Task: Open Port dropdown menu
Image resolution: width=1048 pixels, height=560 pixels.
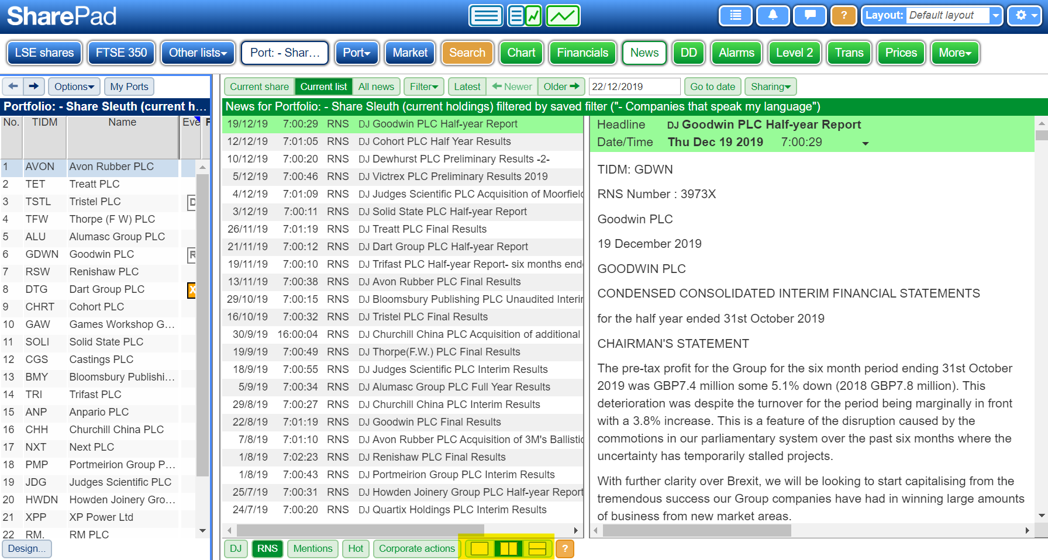Action: point(357,53)
